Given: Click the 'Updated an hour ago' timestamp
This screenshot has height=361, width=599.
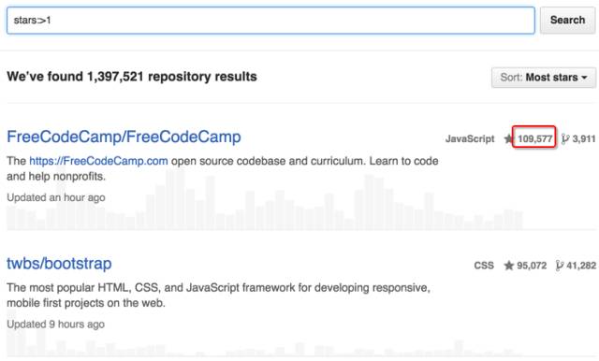Looking at the screenshot, I should (x=56, y=197).
